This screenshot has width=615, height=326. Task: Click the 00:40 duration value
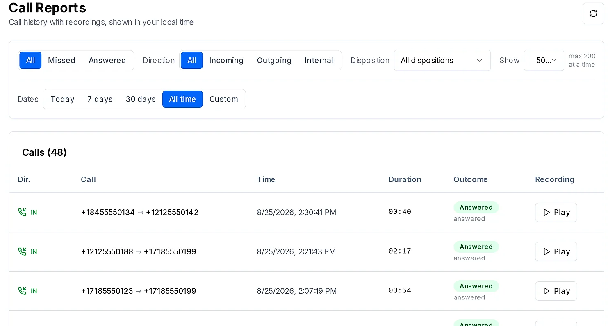point(400,212)
